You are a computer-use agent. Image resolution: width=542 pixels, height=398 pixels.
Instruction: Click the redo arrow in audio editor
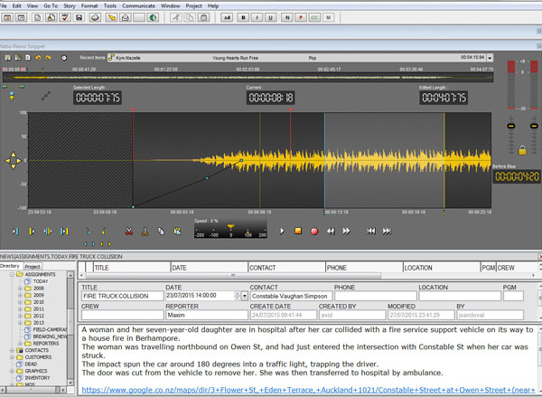tap(48, 58)
